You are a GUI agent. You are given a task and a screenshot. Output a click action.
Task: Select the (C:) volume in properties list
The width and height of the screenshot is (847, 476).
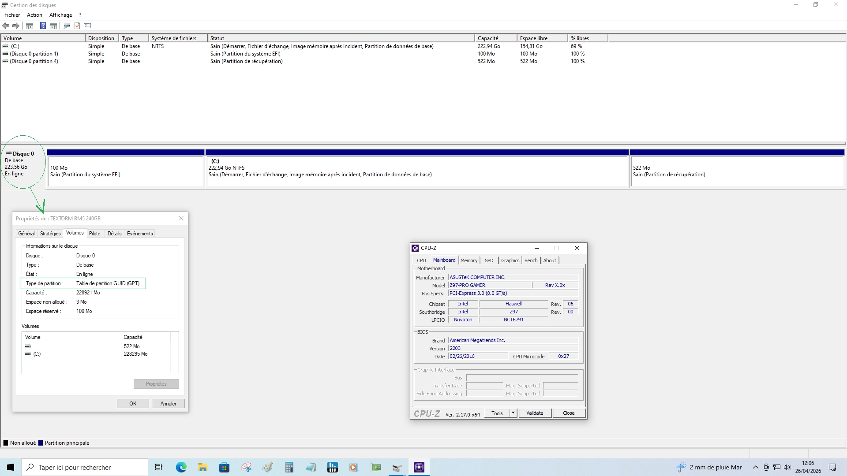pos(37,354)
